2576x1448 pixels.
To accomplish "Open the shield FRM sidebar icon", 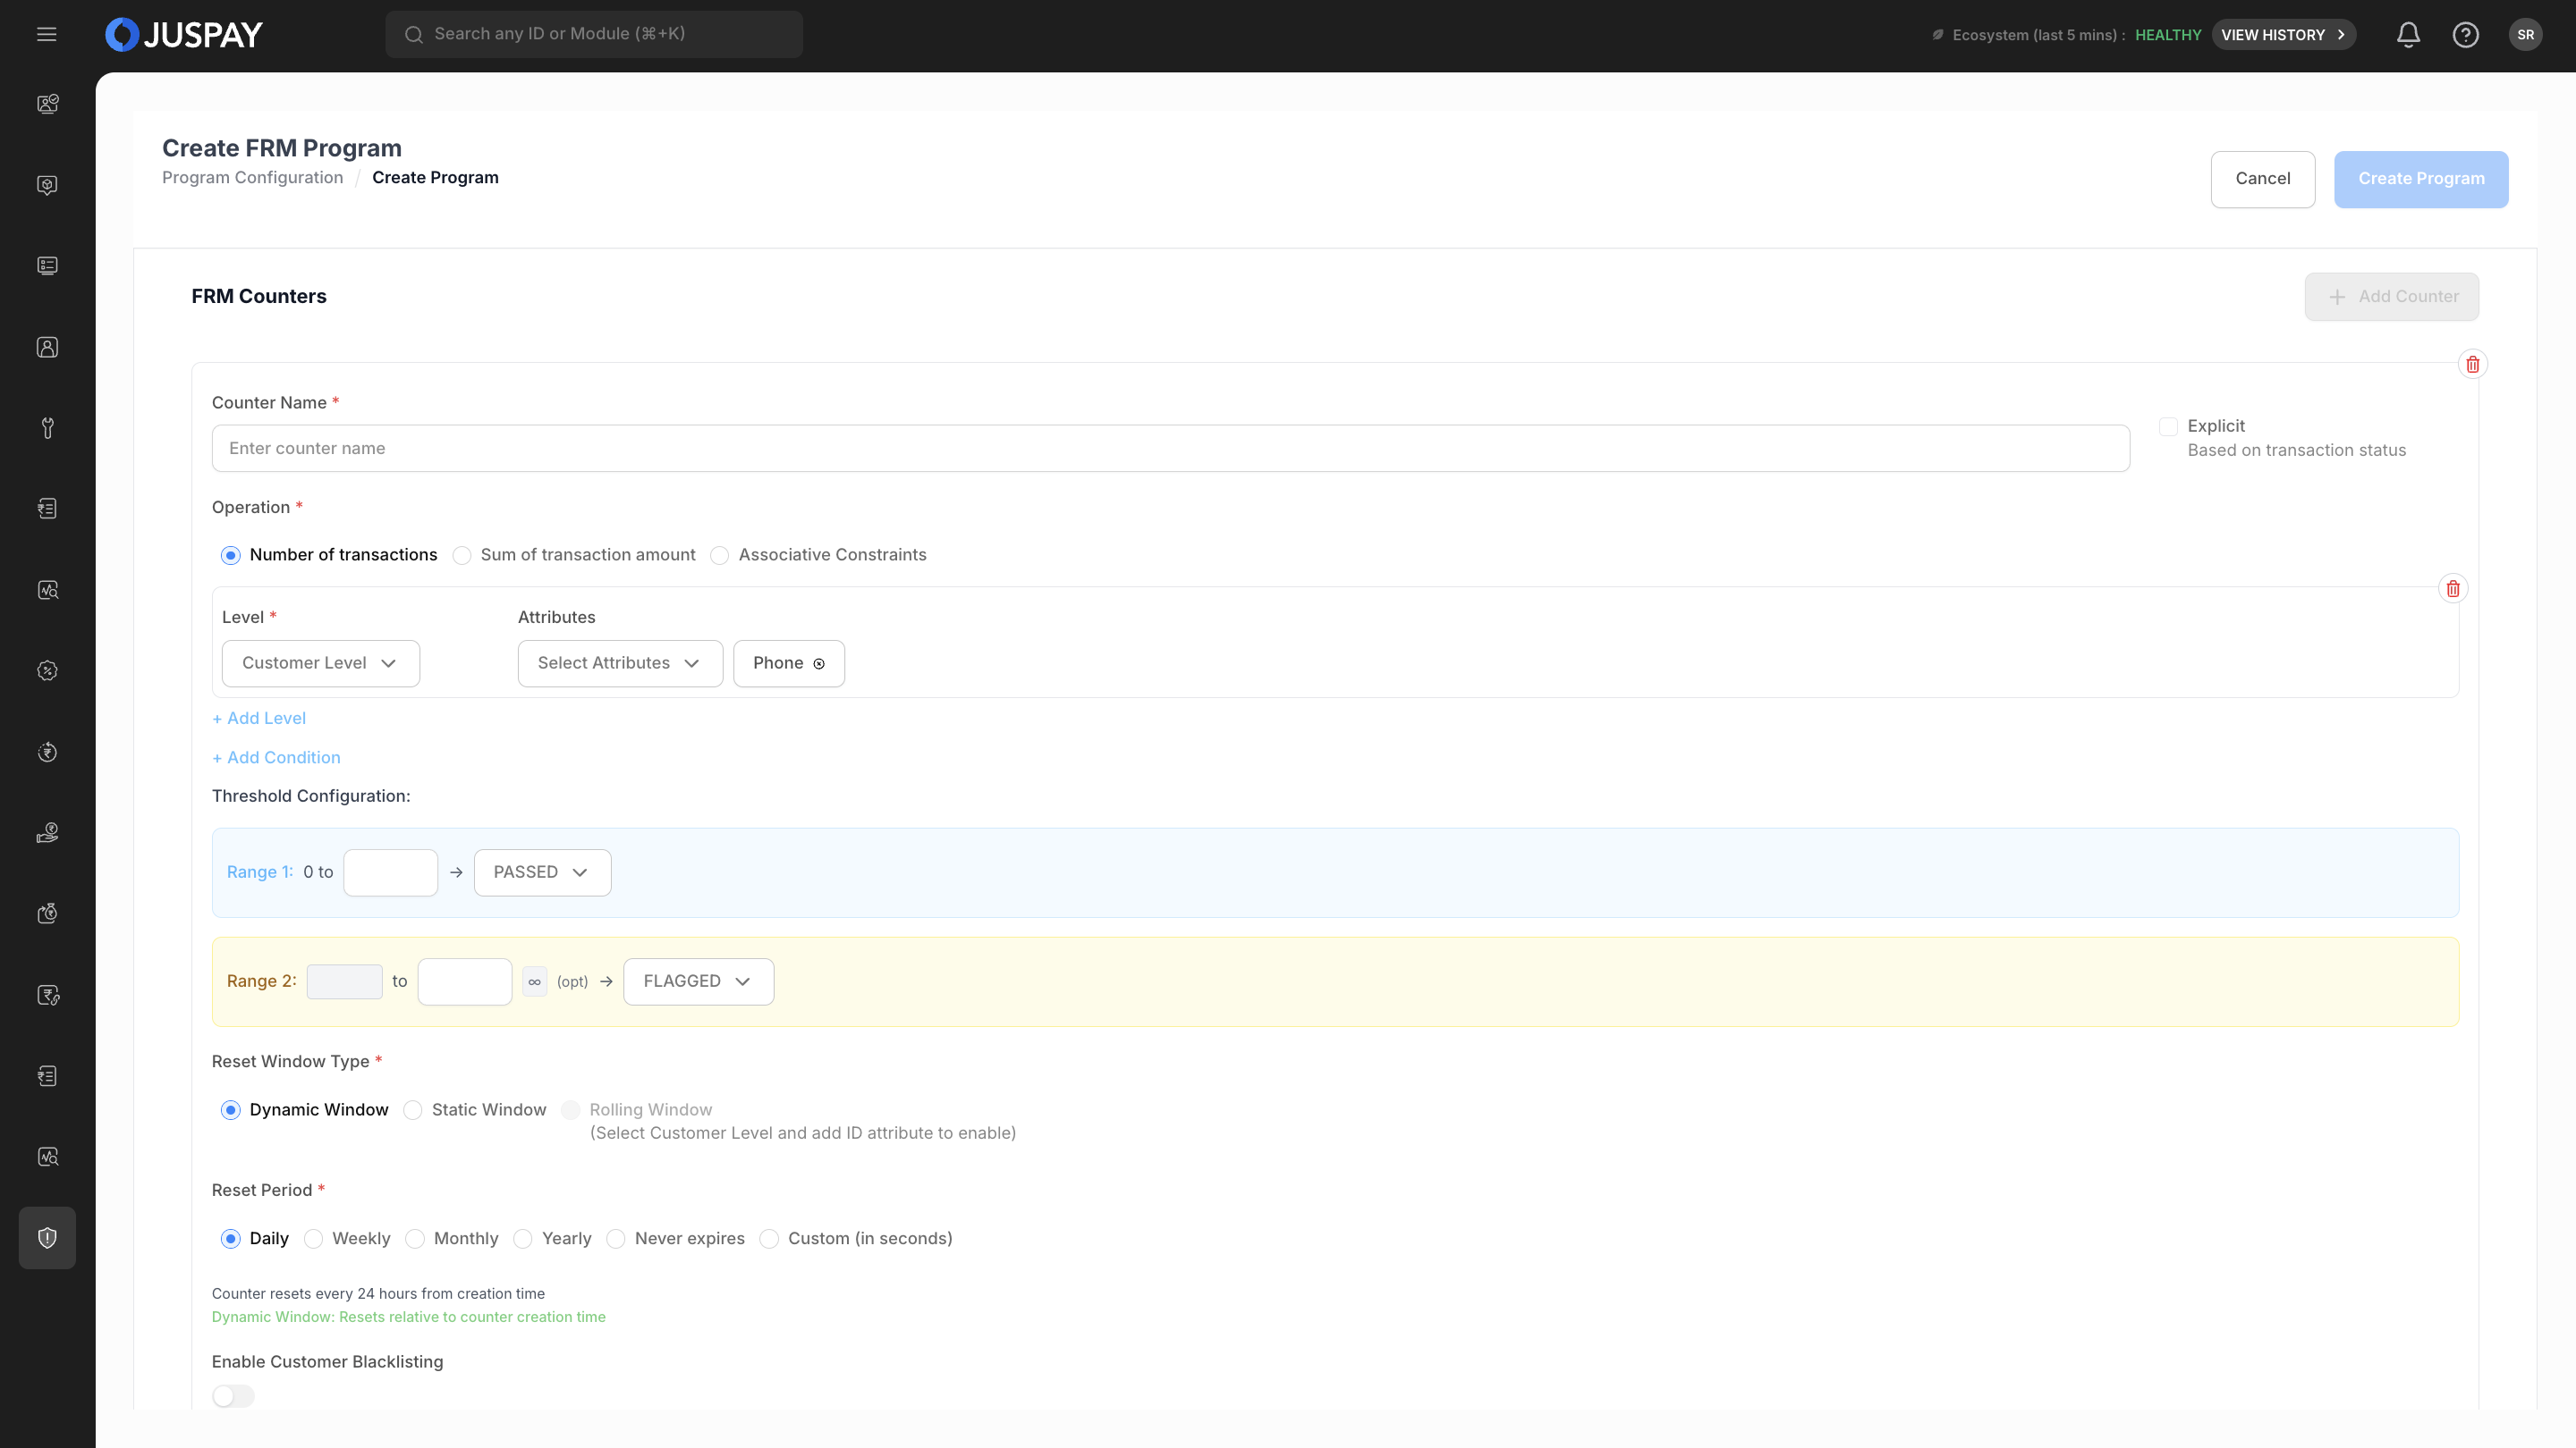I will tap(47, 1237).
